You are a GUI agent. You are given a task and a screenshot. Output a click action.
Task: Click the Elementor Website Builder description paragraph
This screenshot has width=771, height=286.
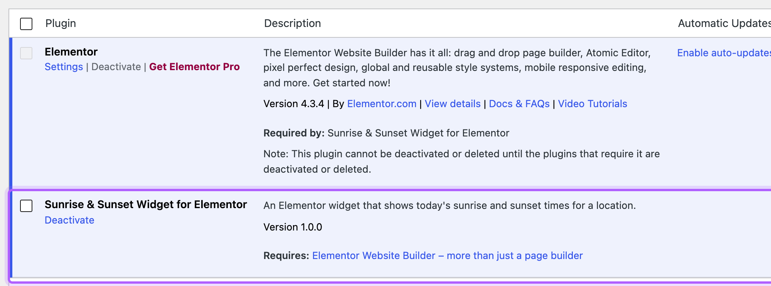click(457, 68)
